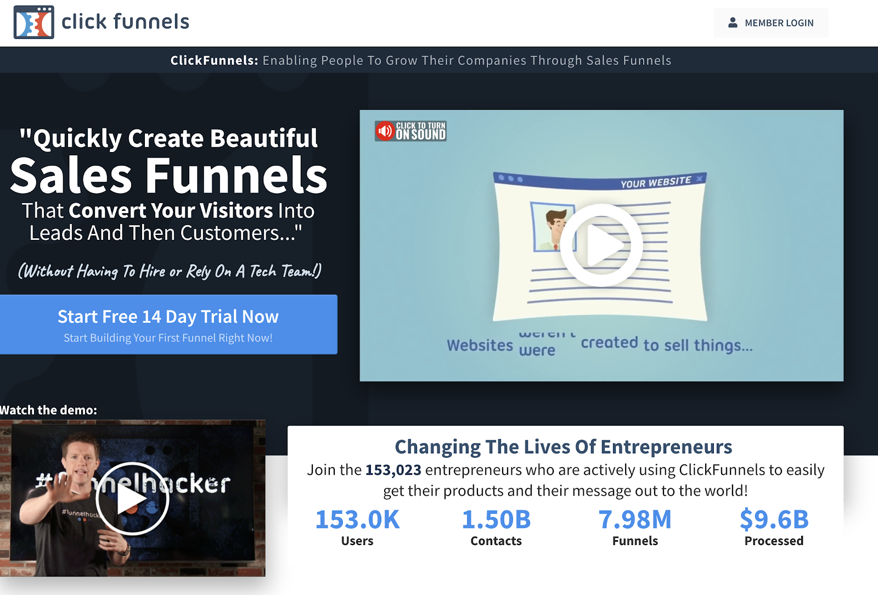Screen dimensions: 878x595
Task: Click the ClickFunnels logo icon
Action: pos(34,23)
